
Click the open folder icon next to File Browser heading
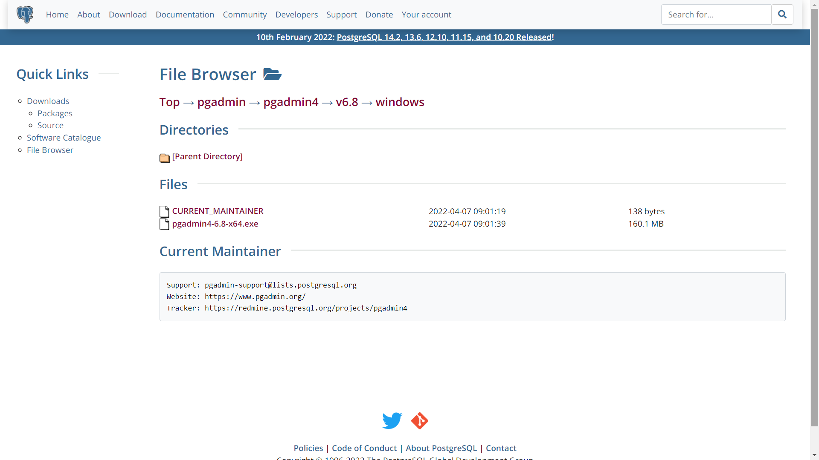[272, 74]
